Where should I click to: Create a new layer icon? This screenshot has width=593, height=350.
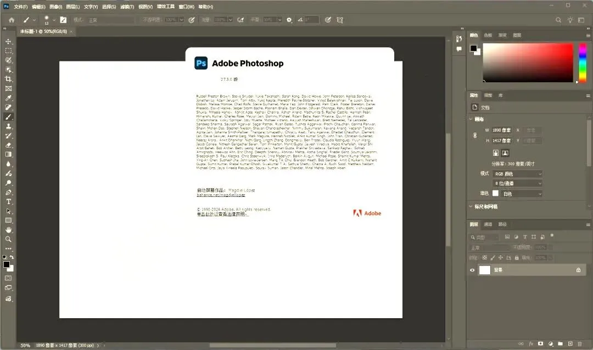pyautogui.click(x=570, y=343)
